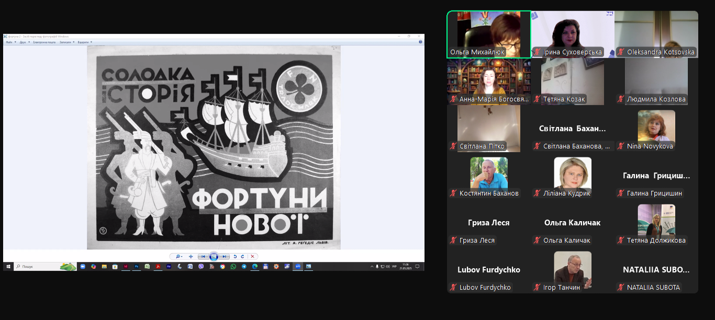Click Анна-Марія Богосвятська's video tile

488,81
